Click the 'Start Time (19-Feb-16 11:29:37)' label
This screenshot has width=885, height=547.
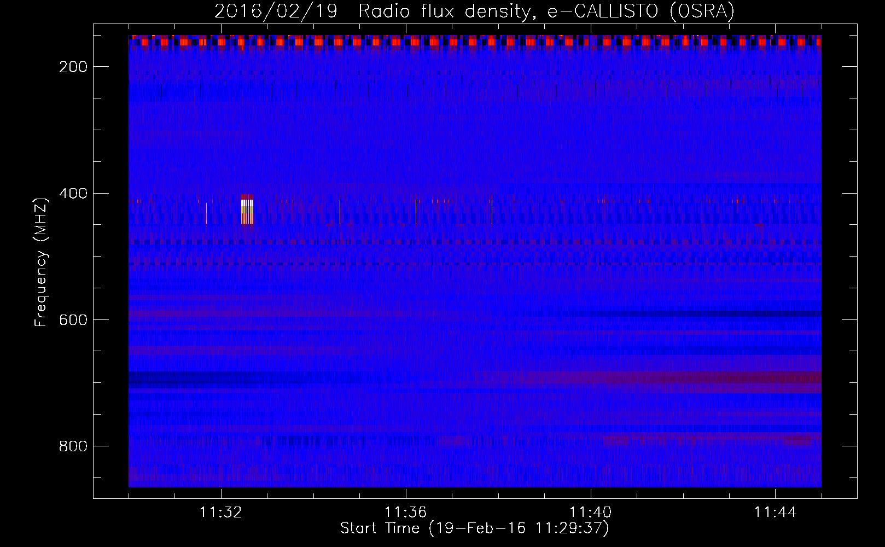[x=474, y=528]
